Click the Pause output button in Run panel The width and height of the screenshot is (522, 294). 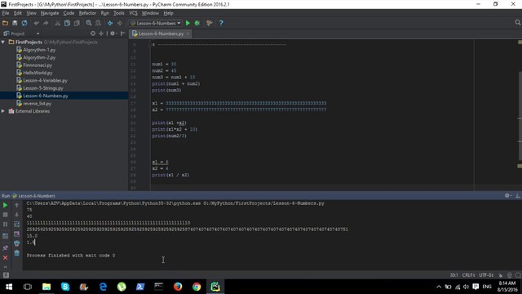(x=5, y=225)
